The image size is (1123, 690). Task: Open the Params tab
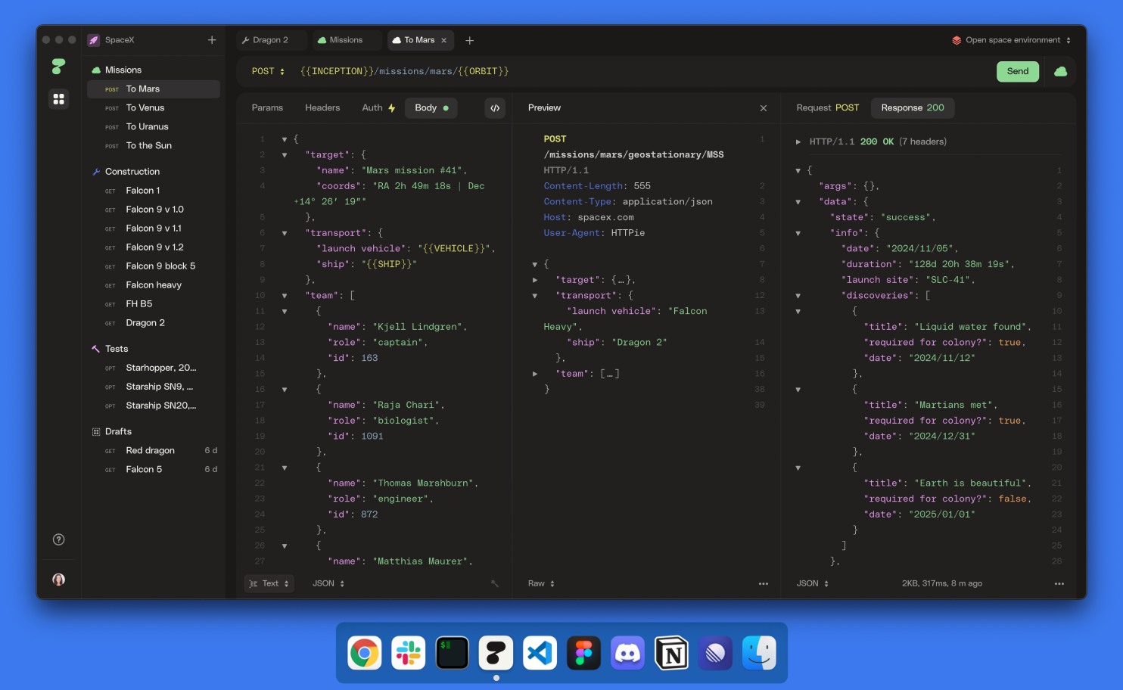(x=267, y=108)
